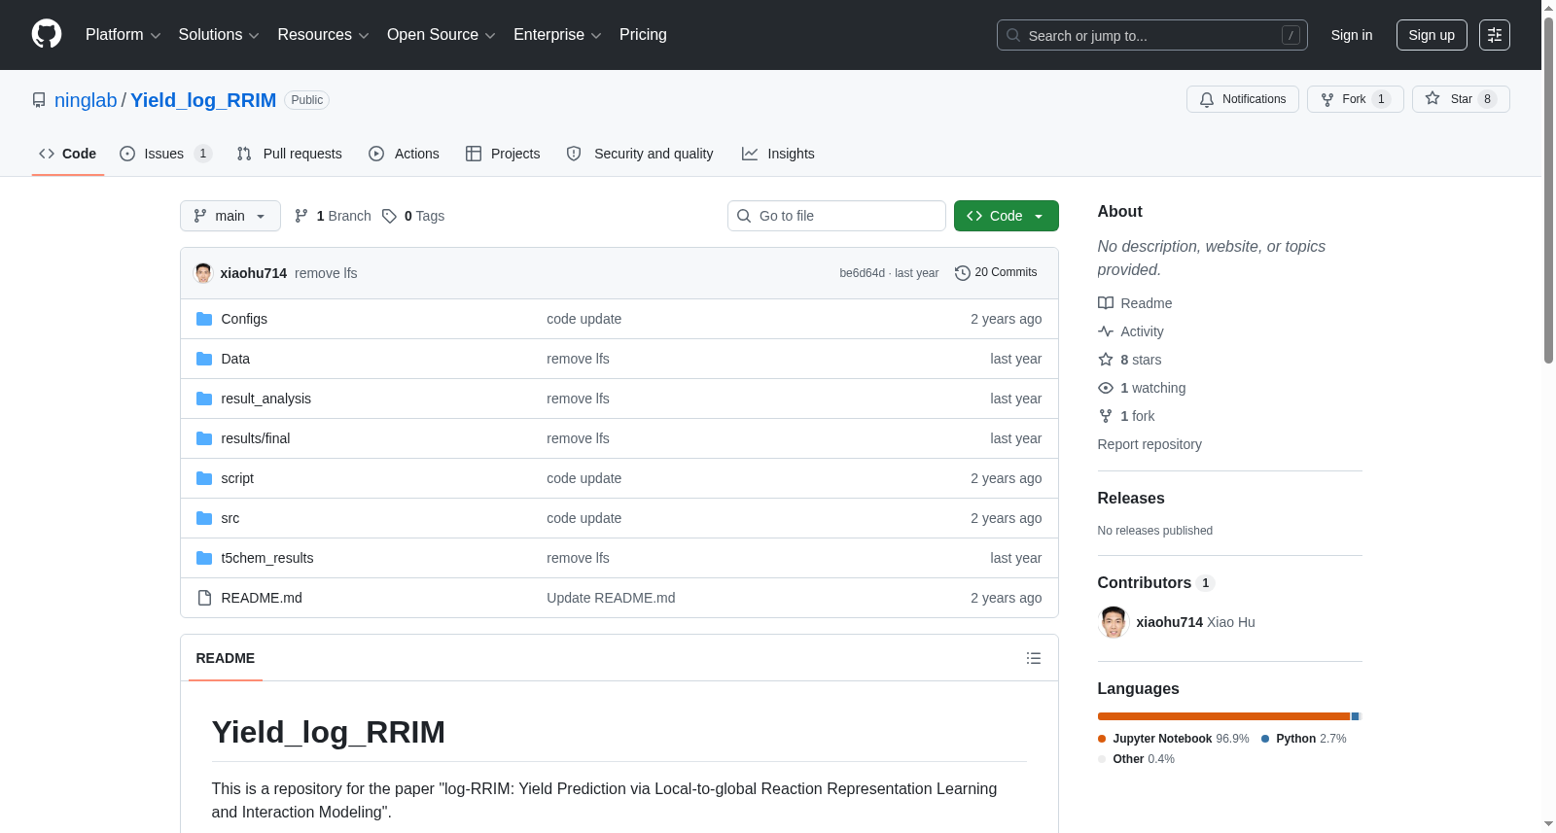Image resolution: width=1556 pixels, height=833 pixels.
Task: Click the README.md file icon
Action: pyautogui.click(x=204, y=598)
